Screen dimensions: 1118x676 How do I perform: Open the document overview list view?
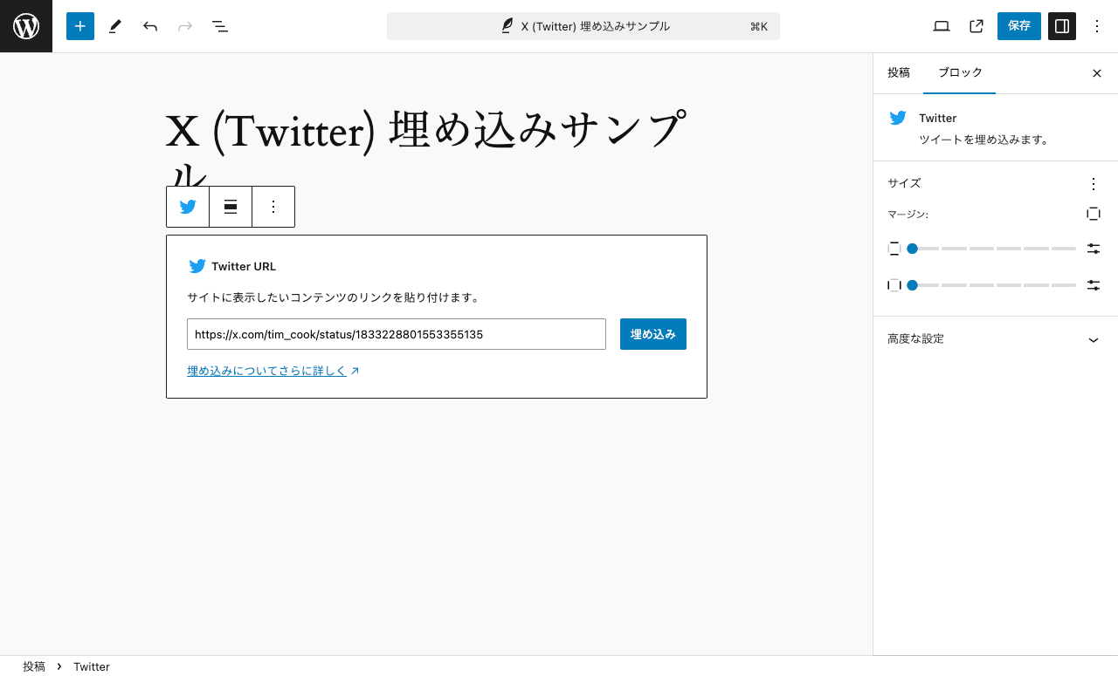click(220, 26)
